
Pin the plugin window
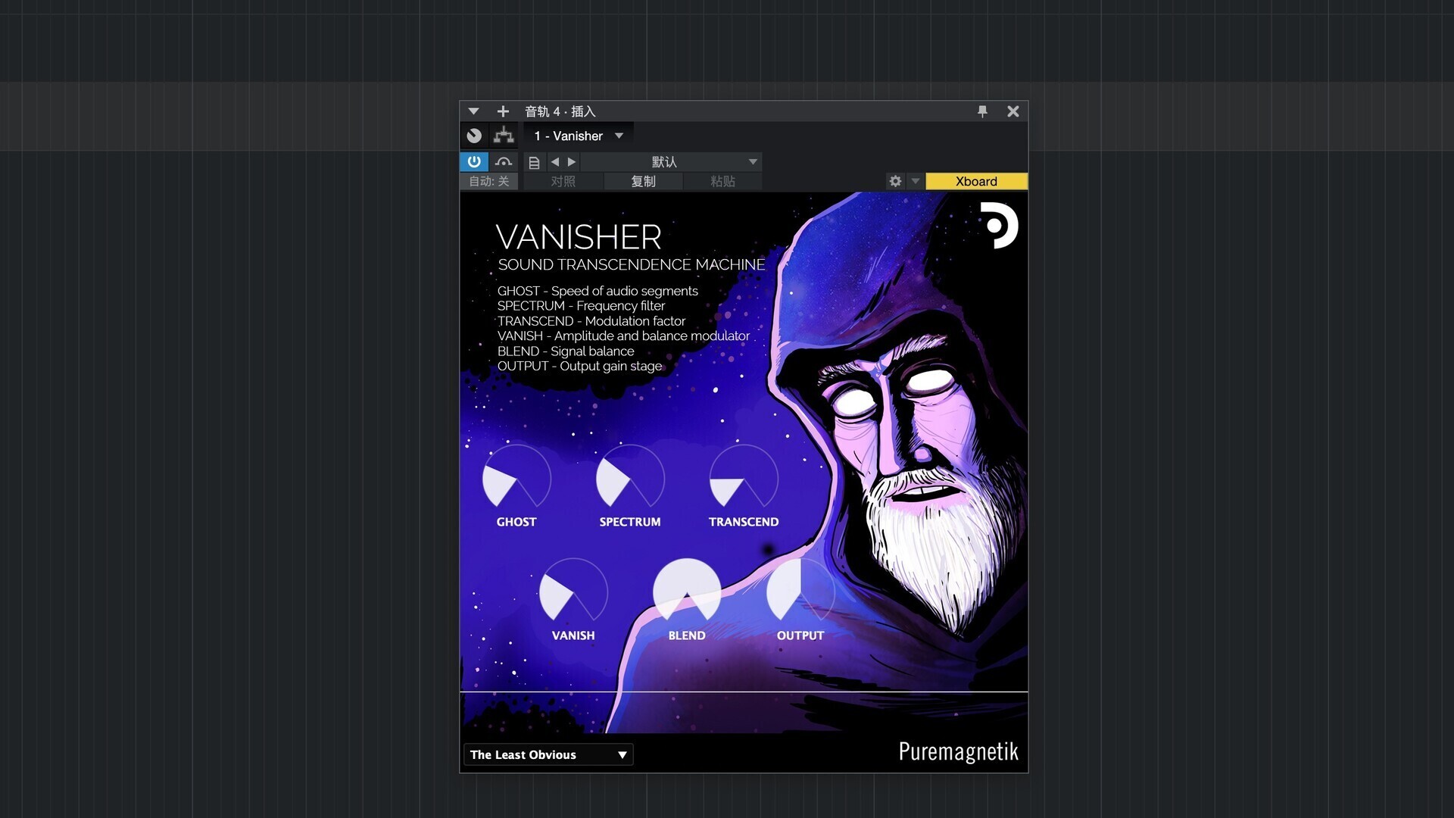[x=982, y=111]
